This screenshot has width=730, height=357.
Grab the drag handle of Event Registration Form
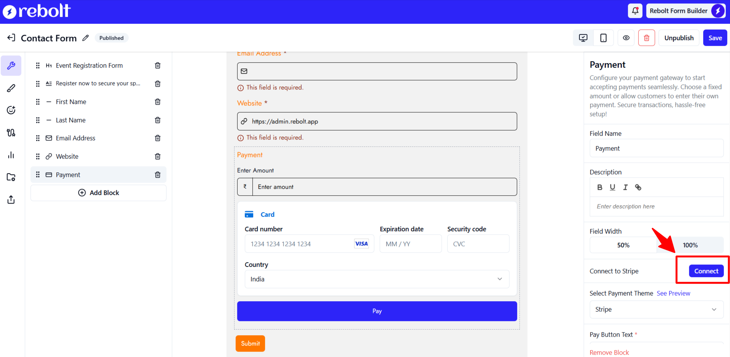pos(38,65)
